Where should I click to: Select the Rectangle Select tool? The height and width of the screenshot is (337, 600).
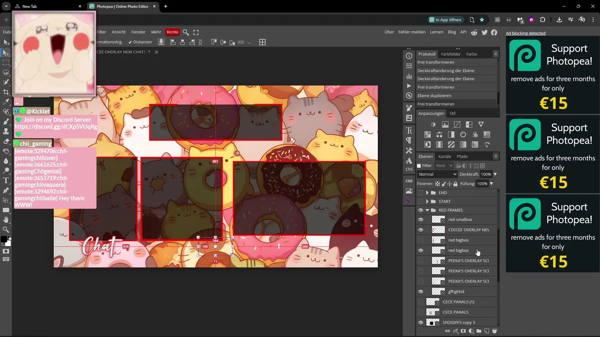[x=6, y=62]
